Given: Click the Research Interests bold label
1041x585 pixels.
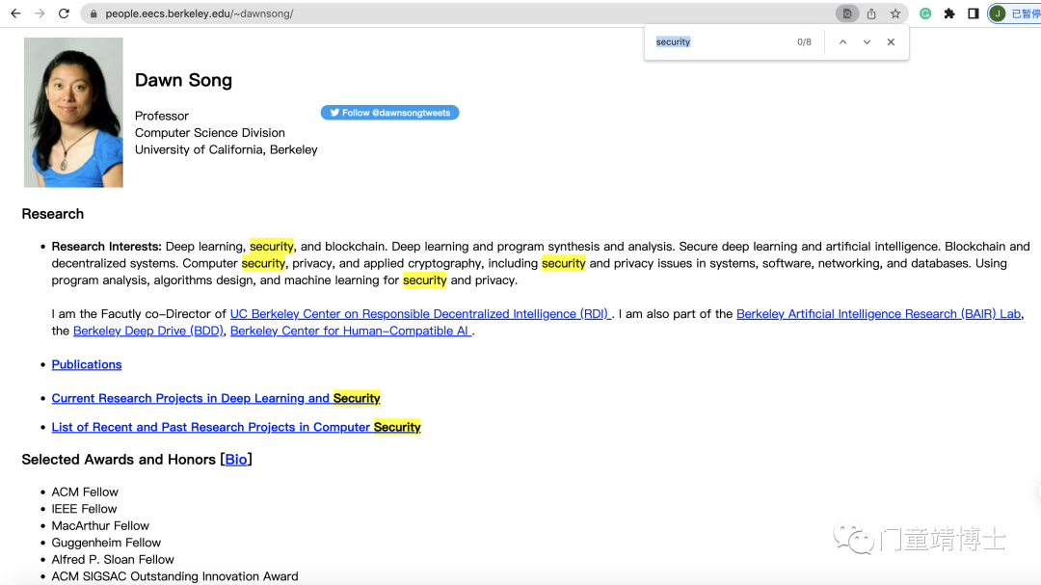Looking at the screenshot, I should [107, 247].
